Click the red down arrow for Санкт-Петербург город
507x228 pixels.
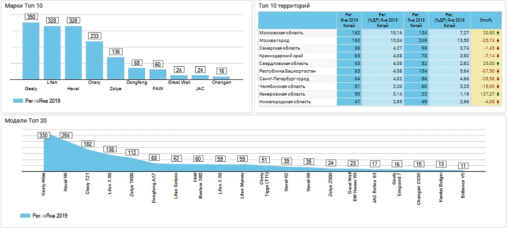(x=497, y=79)
